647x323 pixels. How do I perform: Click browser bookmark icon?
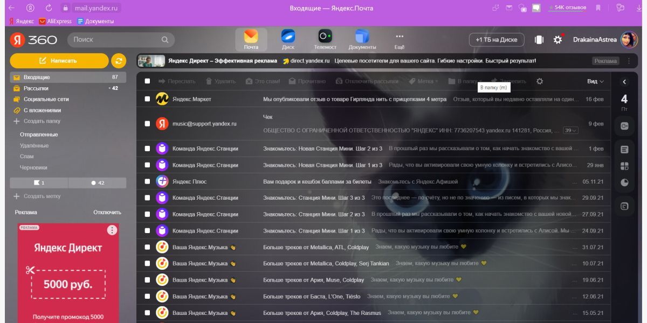pos(598,8)
